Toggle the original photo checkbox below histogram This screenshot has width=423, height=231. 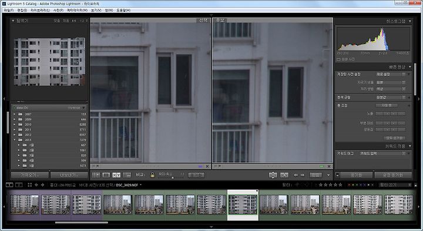coord(338,59)
